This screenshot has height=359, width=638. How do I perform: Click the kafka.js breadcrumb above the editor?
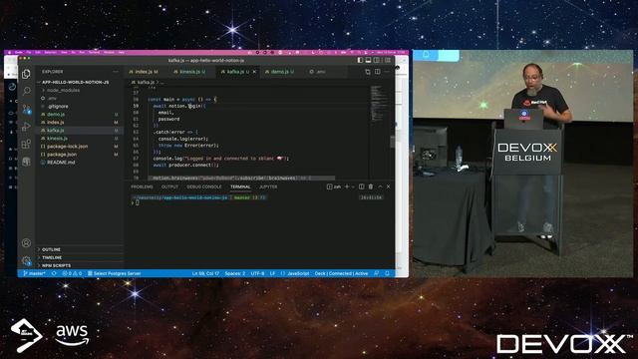146,83
